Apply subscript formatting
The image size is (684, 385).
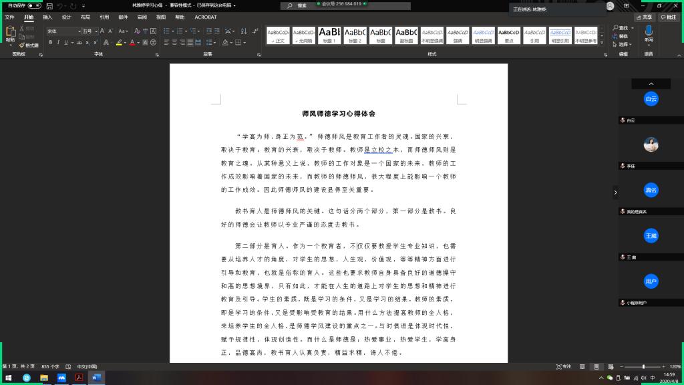click(x=88, y=43)
